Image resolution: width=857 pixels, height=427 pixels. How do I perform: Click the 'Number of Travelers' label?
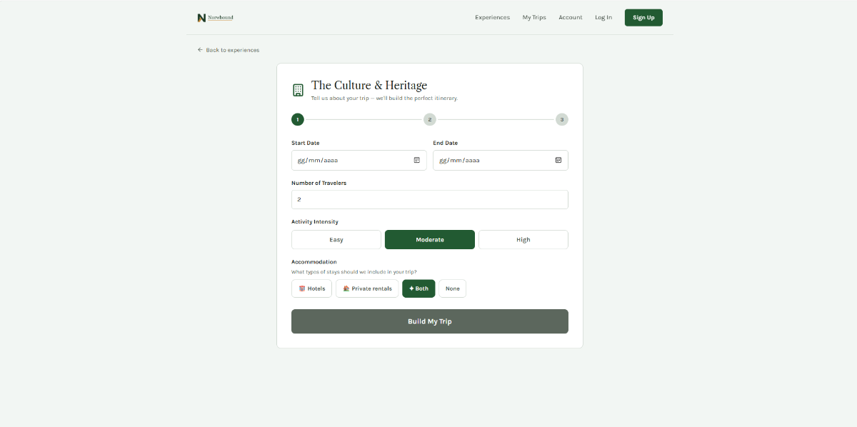[319, 184]
